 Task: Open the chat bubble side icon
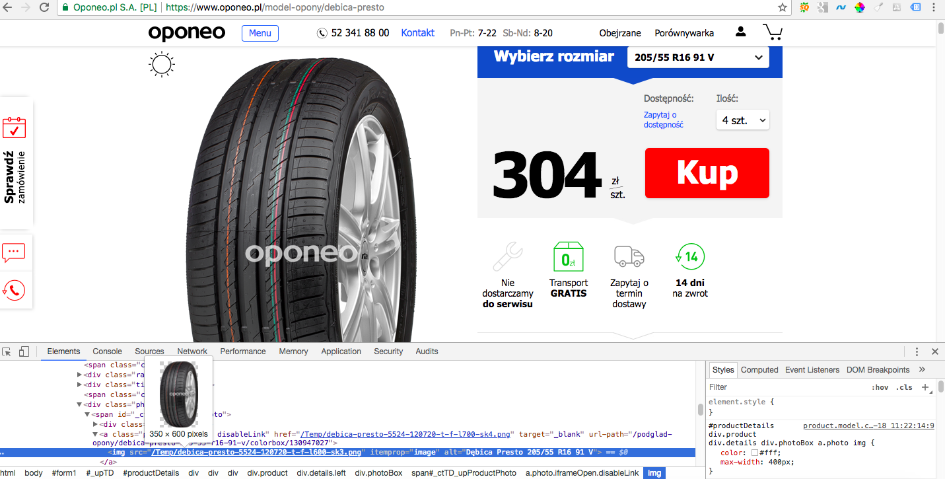click(14, 252)
